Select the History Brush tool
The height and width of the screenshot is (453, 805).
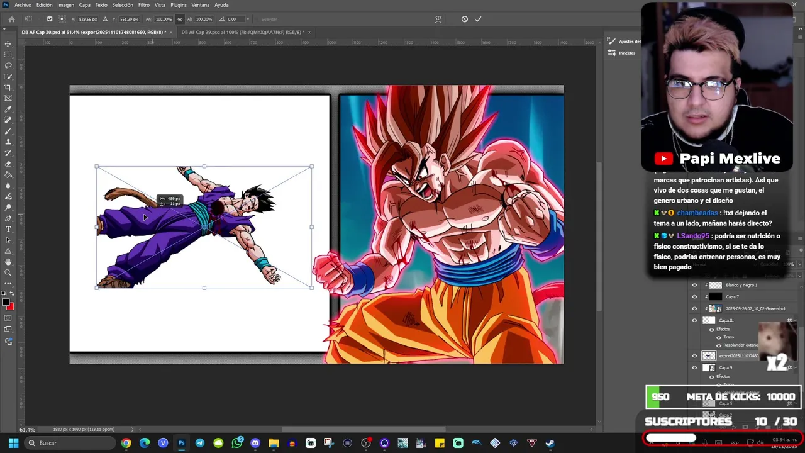point(8,153)
